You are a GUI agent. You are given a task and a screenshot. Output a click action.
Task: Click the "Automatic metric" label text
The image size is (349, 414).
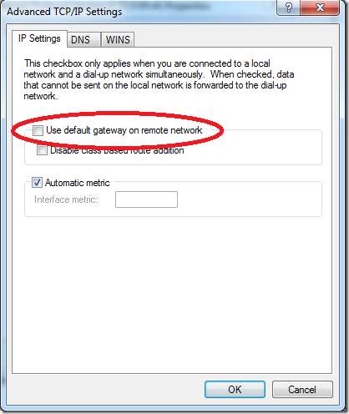point(78,183)
